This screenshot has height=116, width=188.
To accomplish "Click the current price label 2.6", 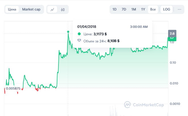I will (x=172, y=34).
